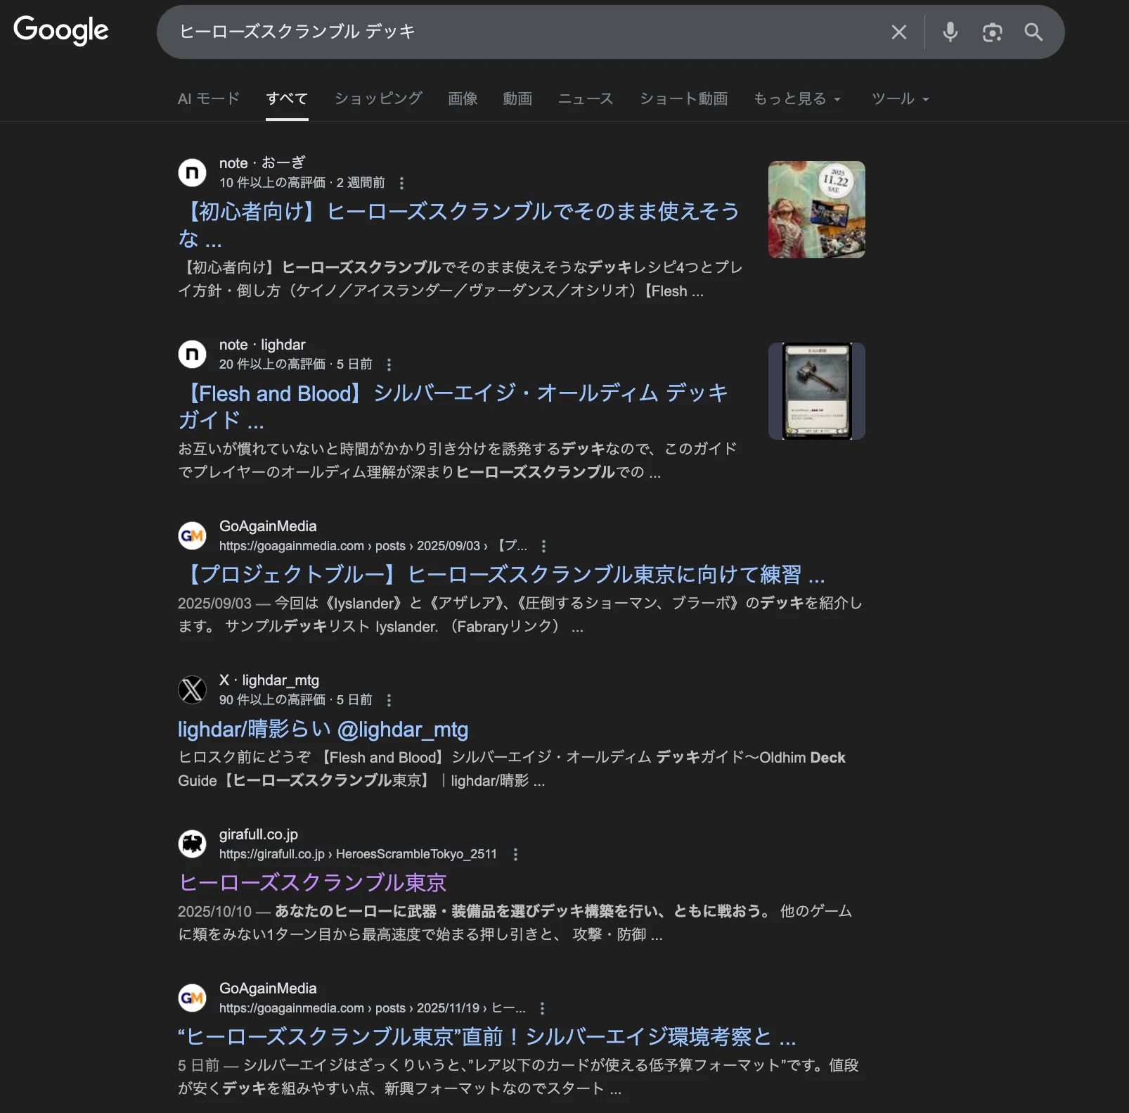This screenshot has height=1113, width=1129.
Task: Open the シルバーエイジ・オールディム デッキガイド link
Action: (x=453, y=406)
